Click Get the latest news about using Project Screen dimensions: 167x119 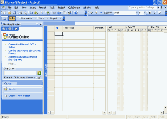[x=24, y=52]
